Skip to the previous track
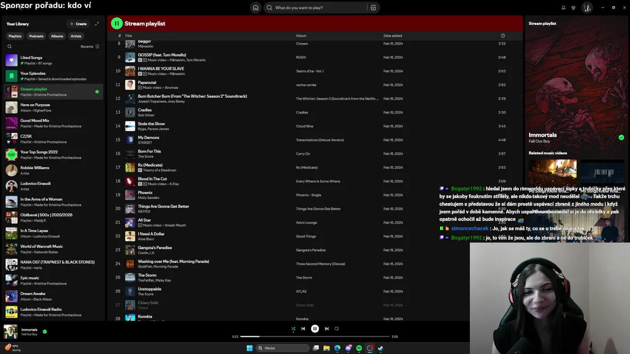This screenshot has width=630, height=354. pyautogui.click(x=303, y=329)
